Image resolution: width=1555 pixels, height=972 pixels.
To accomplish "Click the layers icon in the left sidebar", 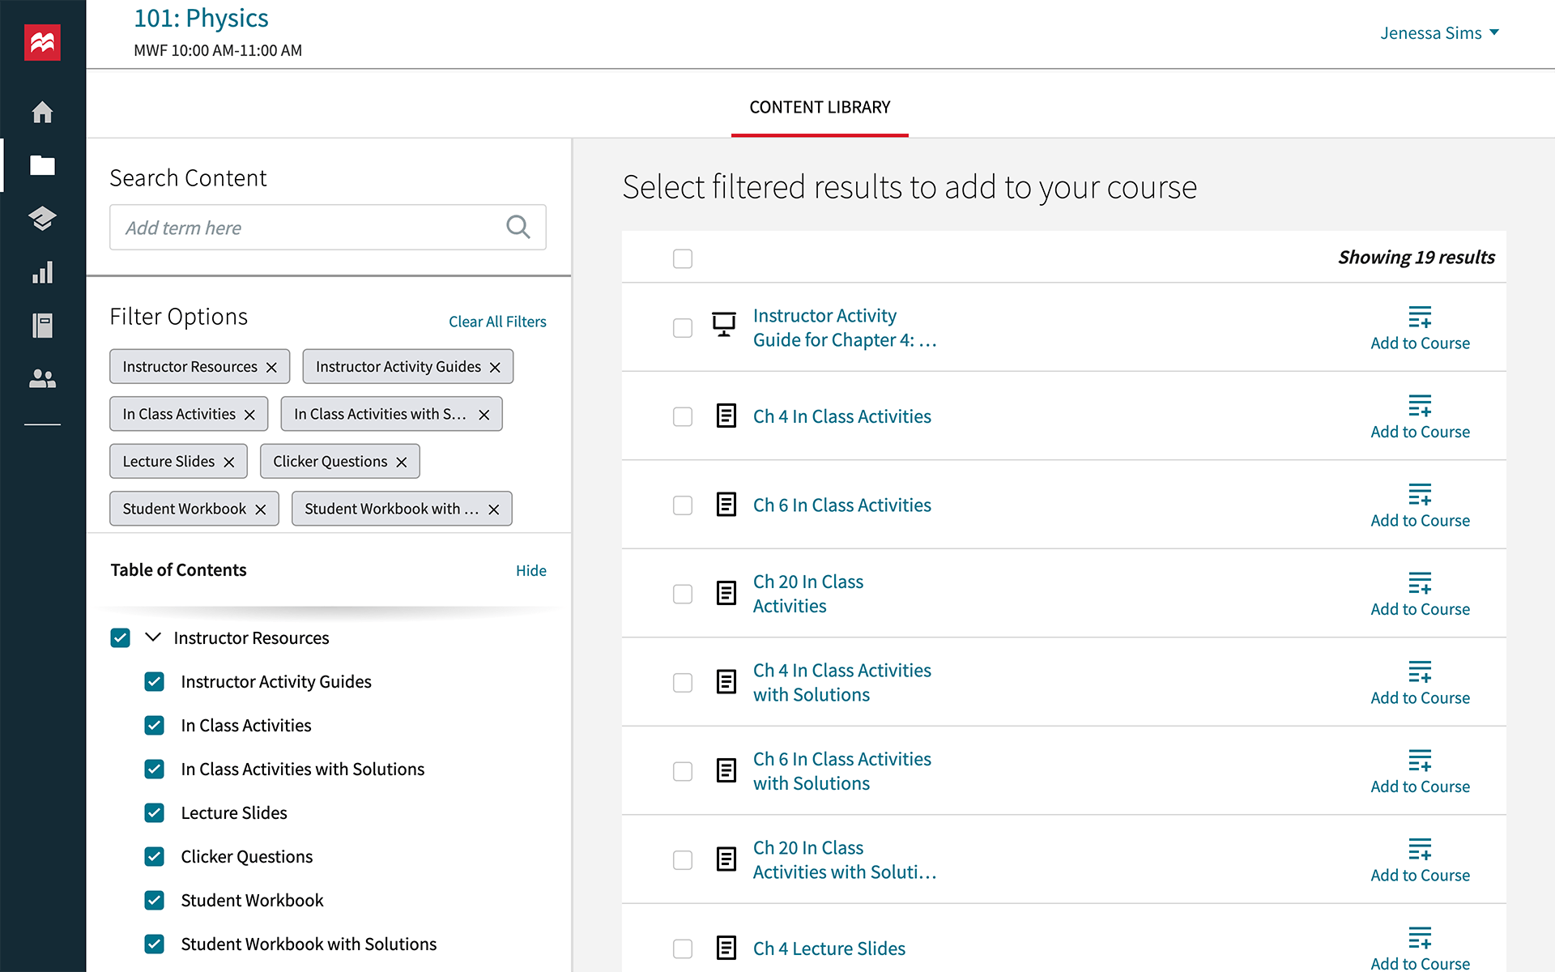I will (x=44, y=217).
